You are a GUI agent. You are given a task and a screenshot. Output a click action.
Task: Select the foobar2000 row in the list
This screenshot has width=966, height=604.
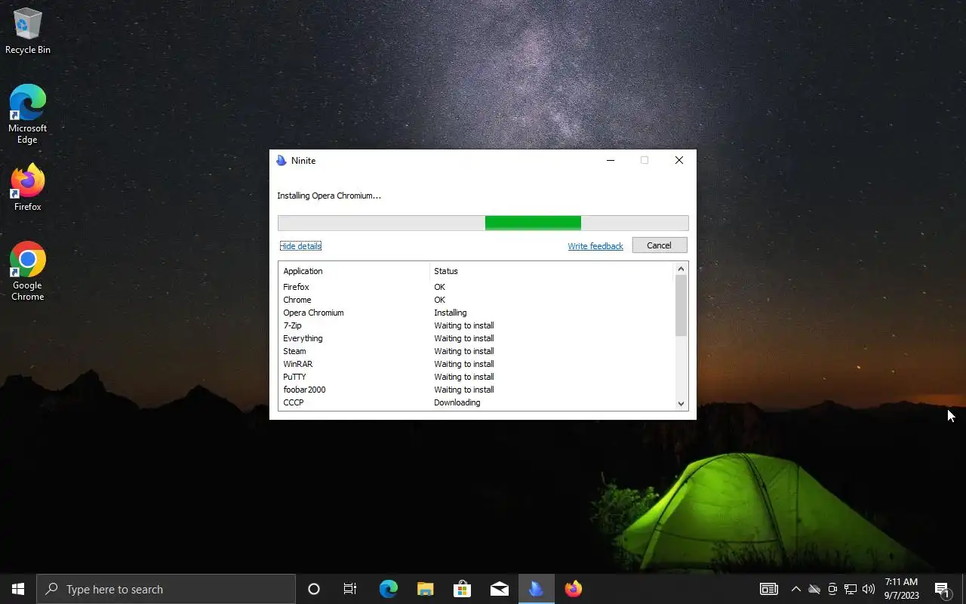pyautogui.click(x=475, y=390)
